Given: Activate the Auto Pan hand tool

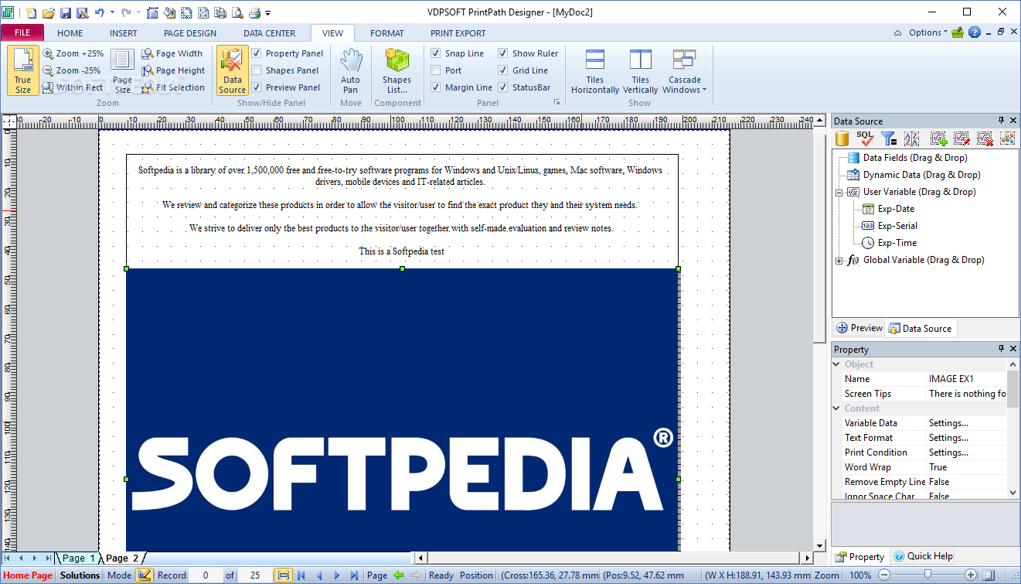Looking at the screenshot, I should point(351,70).
